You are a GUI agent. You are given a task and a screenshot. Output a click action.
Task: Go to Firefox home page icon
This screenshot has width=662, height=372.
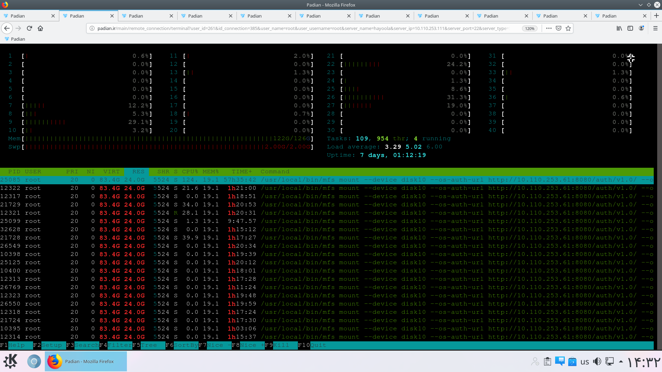tap(40, 28)
